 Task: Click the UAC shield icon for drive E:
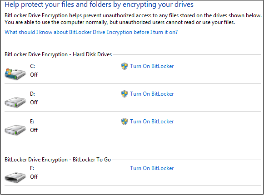coord(125,122)
